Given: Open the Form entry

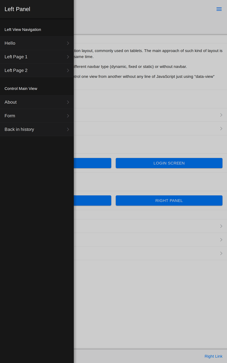Looking at the screenshot, I should [x=37, y=116].
